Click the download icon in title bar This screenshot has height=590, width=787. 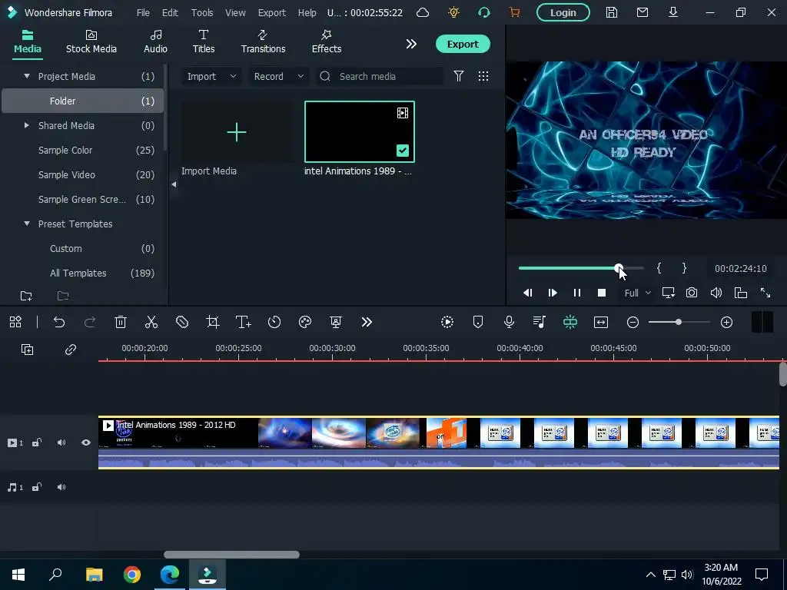pyautogui.click(x=673, y=12)
